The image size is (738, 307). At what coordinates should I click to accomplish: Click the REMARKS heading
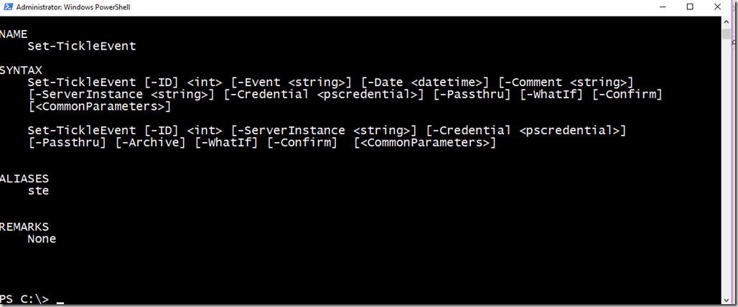click(24, 227)
